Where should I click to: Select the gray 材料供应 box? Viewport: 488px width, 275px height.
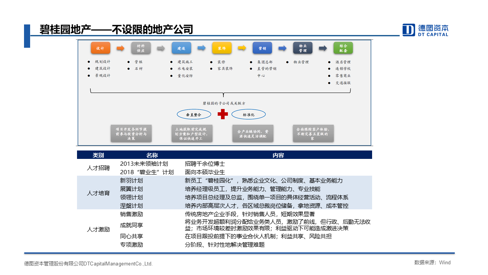click(x=141, y=48)
